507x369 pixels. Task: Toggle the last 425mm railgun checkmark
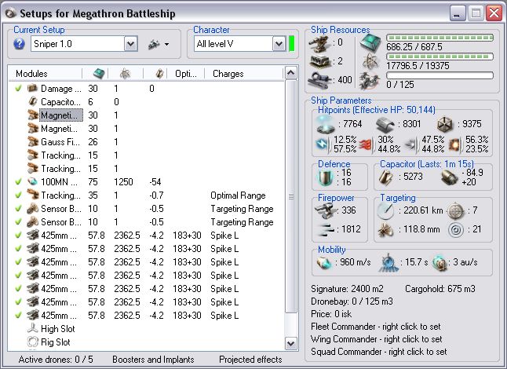coord(18,315)
